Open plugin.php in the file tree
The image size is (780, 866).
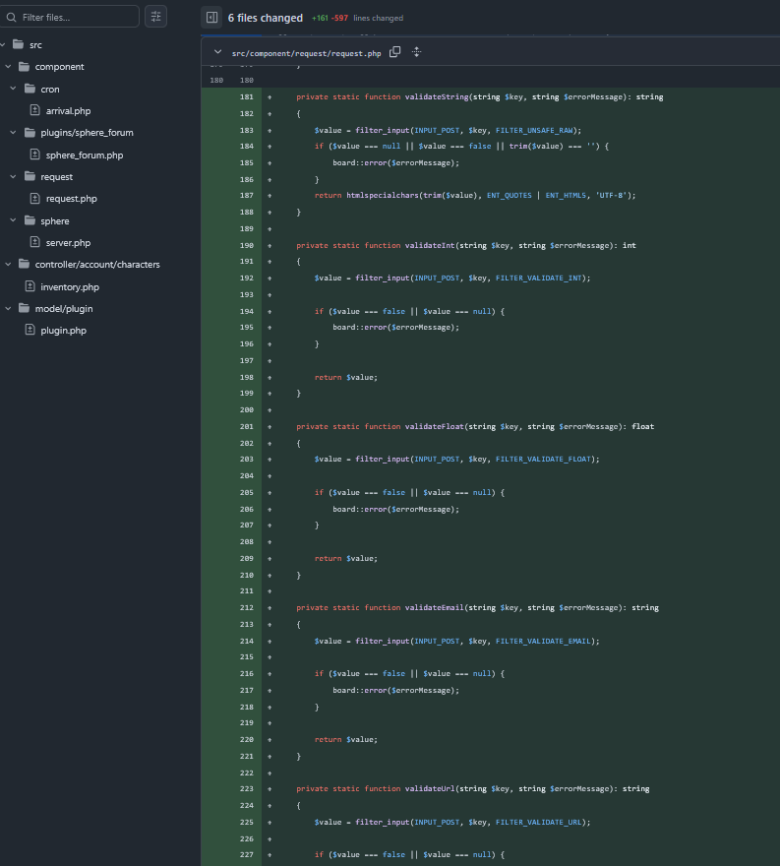point(64,331)
